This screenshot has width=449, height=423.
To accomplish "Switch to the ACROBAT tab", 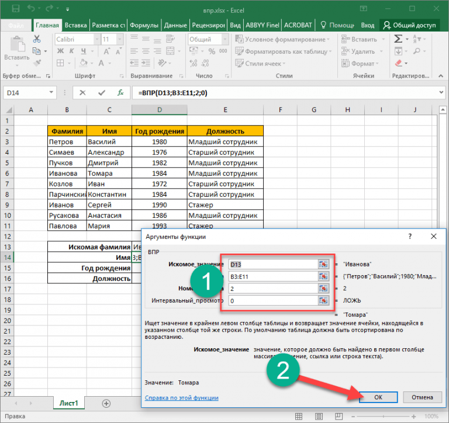I will click(298, 25).
